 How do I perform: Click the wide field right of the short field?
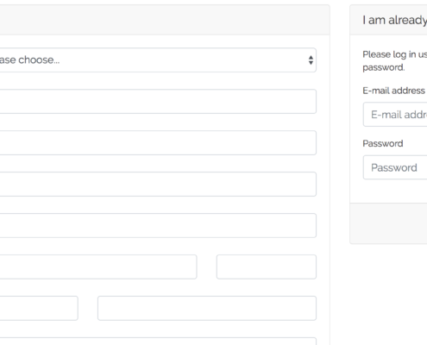(x=207, y=308)
